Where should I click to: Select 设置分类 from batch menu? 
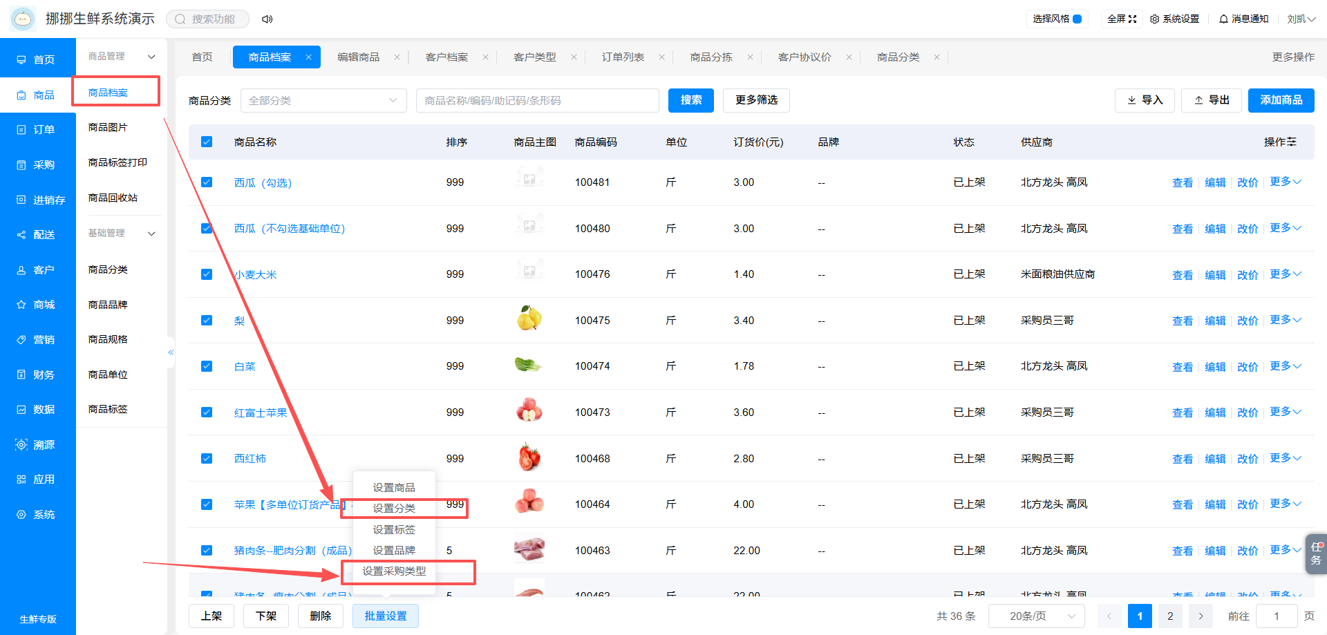tap(394, 509)
